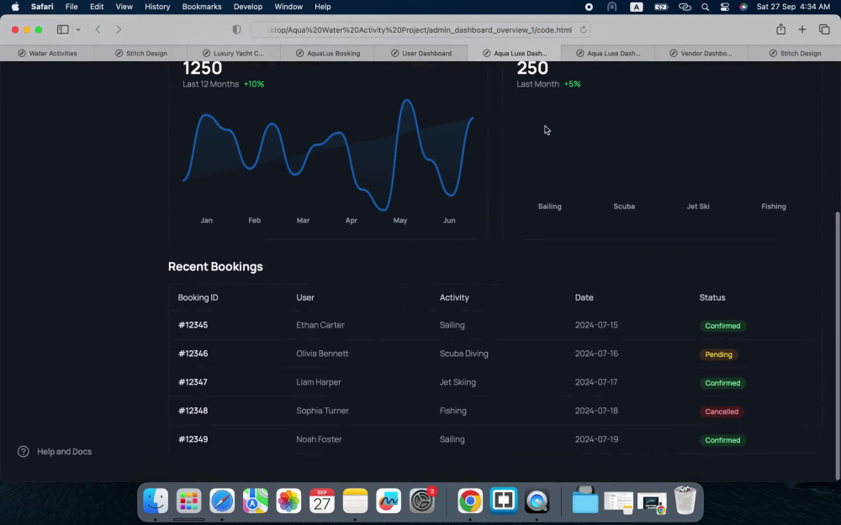Viewport: 841px width, 525px height.
Task: Expand the sidebar options dropdown arrow
Action: pyautogui.click(x=78, y=29)
